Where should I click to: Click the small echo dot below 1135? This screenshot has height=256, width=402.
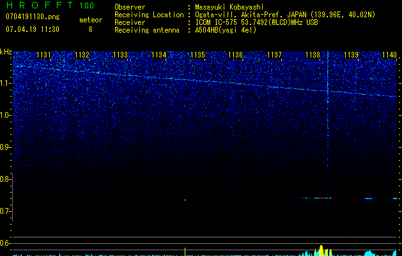pyautogui.click(x=185, y=200)
